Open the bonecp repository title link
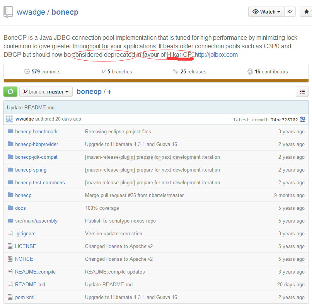Screen dimensions: 312x306 (x=65, y=12)
